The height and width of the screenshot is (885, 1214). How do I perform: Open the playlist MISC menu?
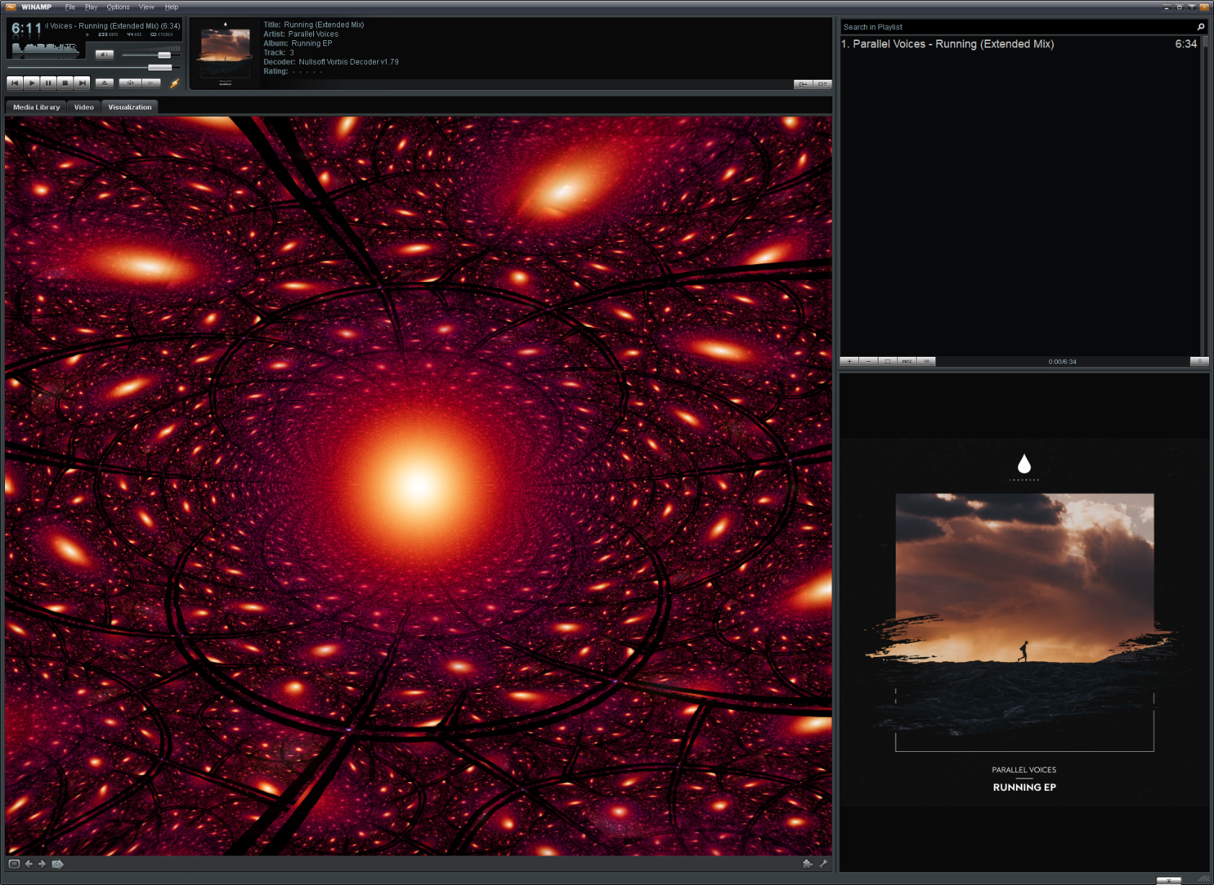pyautogui.click(x=907, y=362)
